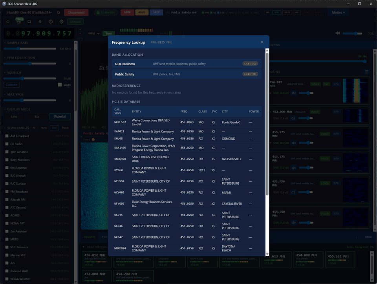377x284 pixels.
Task: Click the Public Safety band allocation row
Action: (187, 74)
